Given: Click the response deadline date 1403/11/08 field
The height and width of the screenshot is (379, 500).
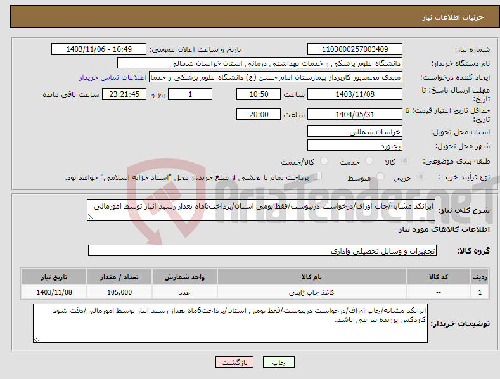Looking at the screenshot, I should [355, 94].
